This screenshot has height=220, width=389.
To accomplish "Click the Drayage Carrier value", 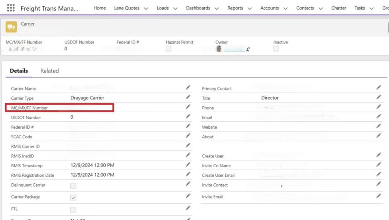I will click(x=87, y=97).
